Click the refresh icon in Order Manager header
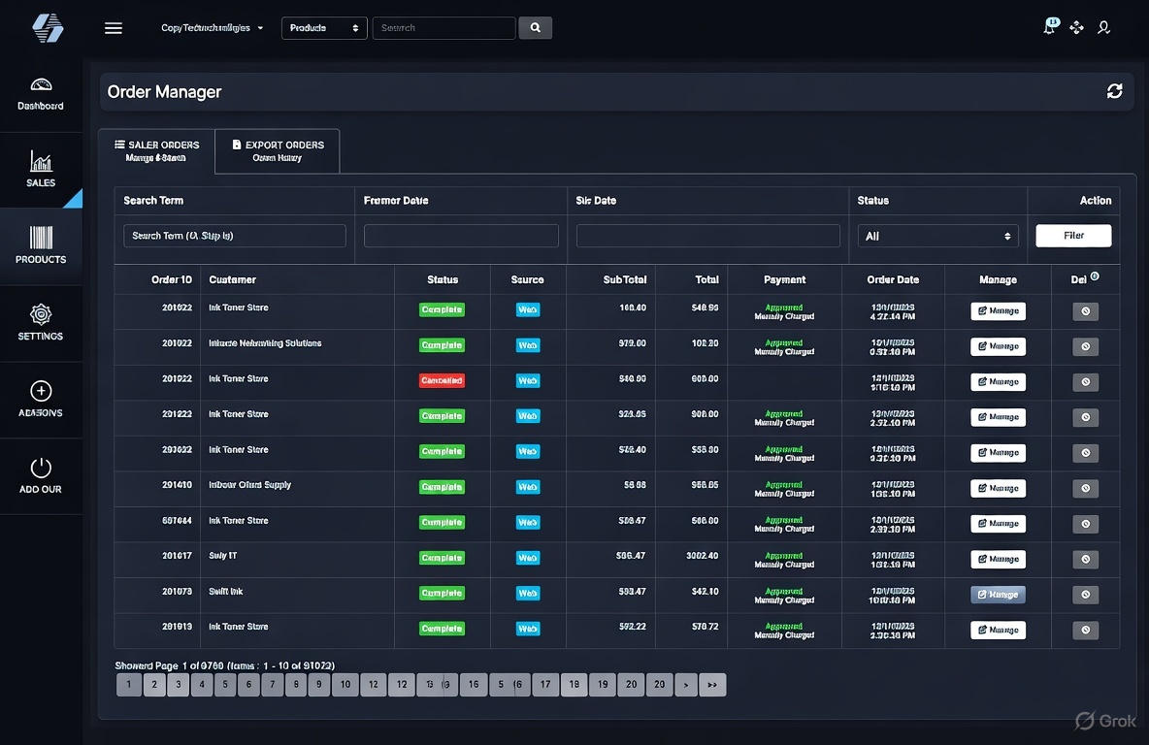Screen dimensions: 1149x745 click(x=1114, y=91)
